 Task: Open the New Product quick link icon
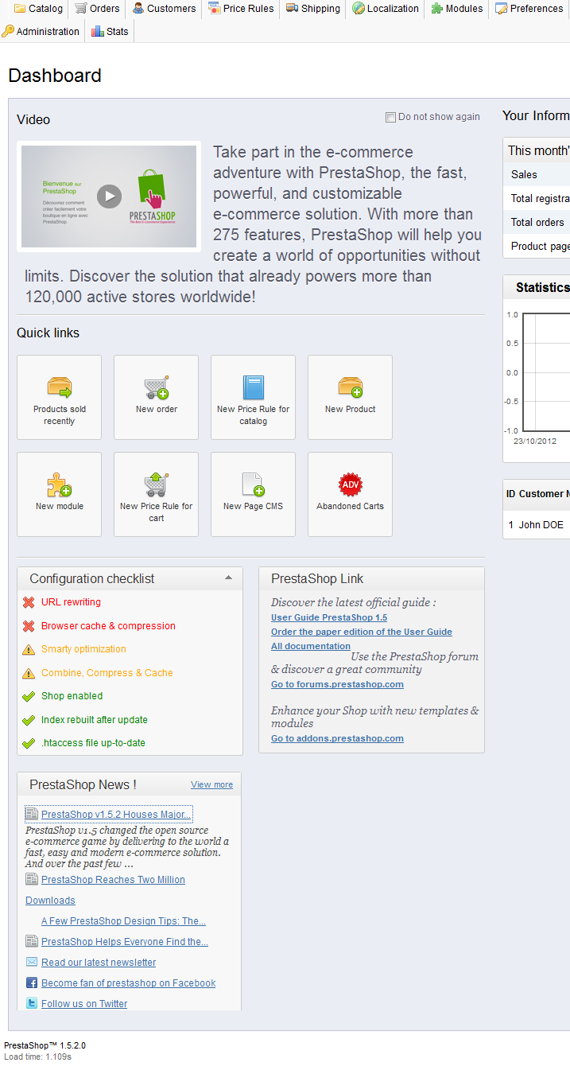pos(350,387)
